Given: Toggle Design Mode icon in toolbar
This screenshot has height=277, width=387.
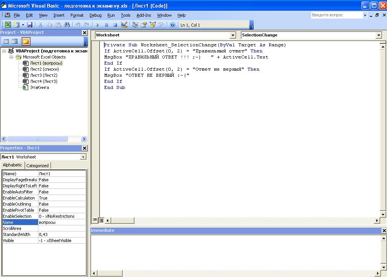Looking at the screenshot, I should (124, 25).
